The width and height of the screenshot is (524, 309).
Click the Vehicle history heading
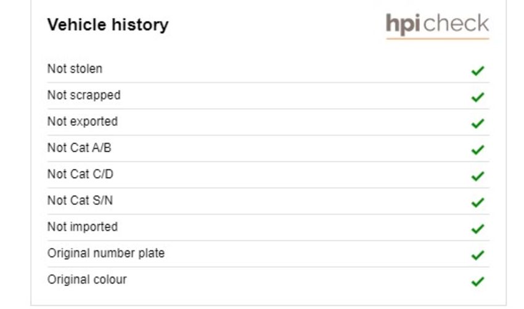[x=108, y=25]
